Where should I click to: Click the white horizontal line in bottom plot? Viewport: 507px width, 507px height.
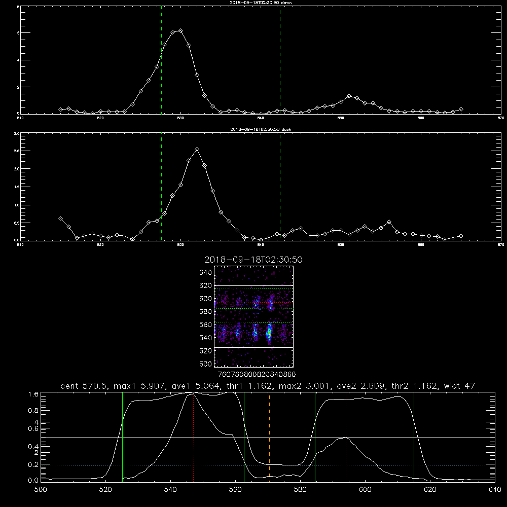(x=268, y=437)
